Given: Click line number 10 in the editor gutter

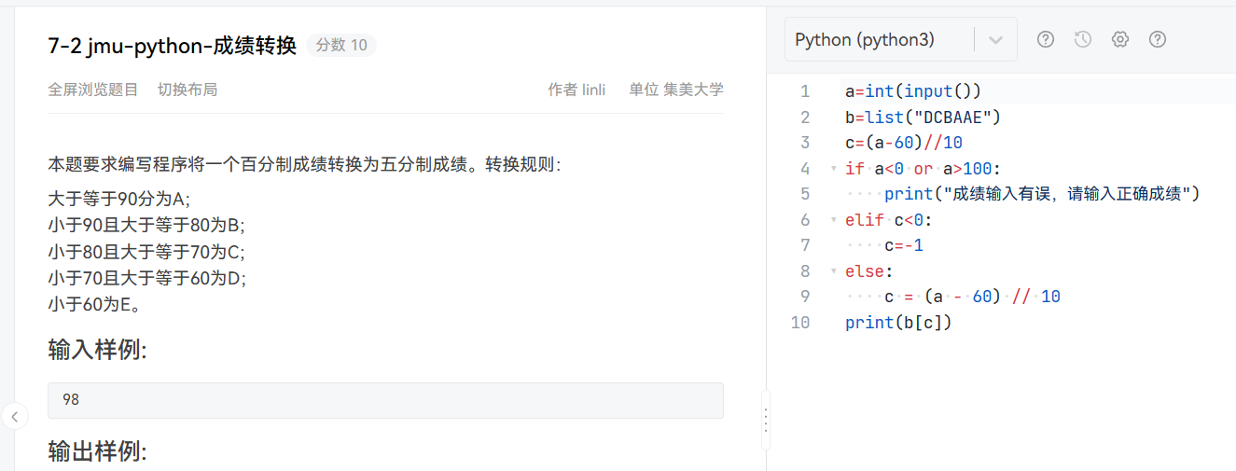Looking at the screenshot, I should 800,323.
